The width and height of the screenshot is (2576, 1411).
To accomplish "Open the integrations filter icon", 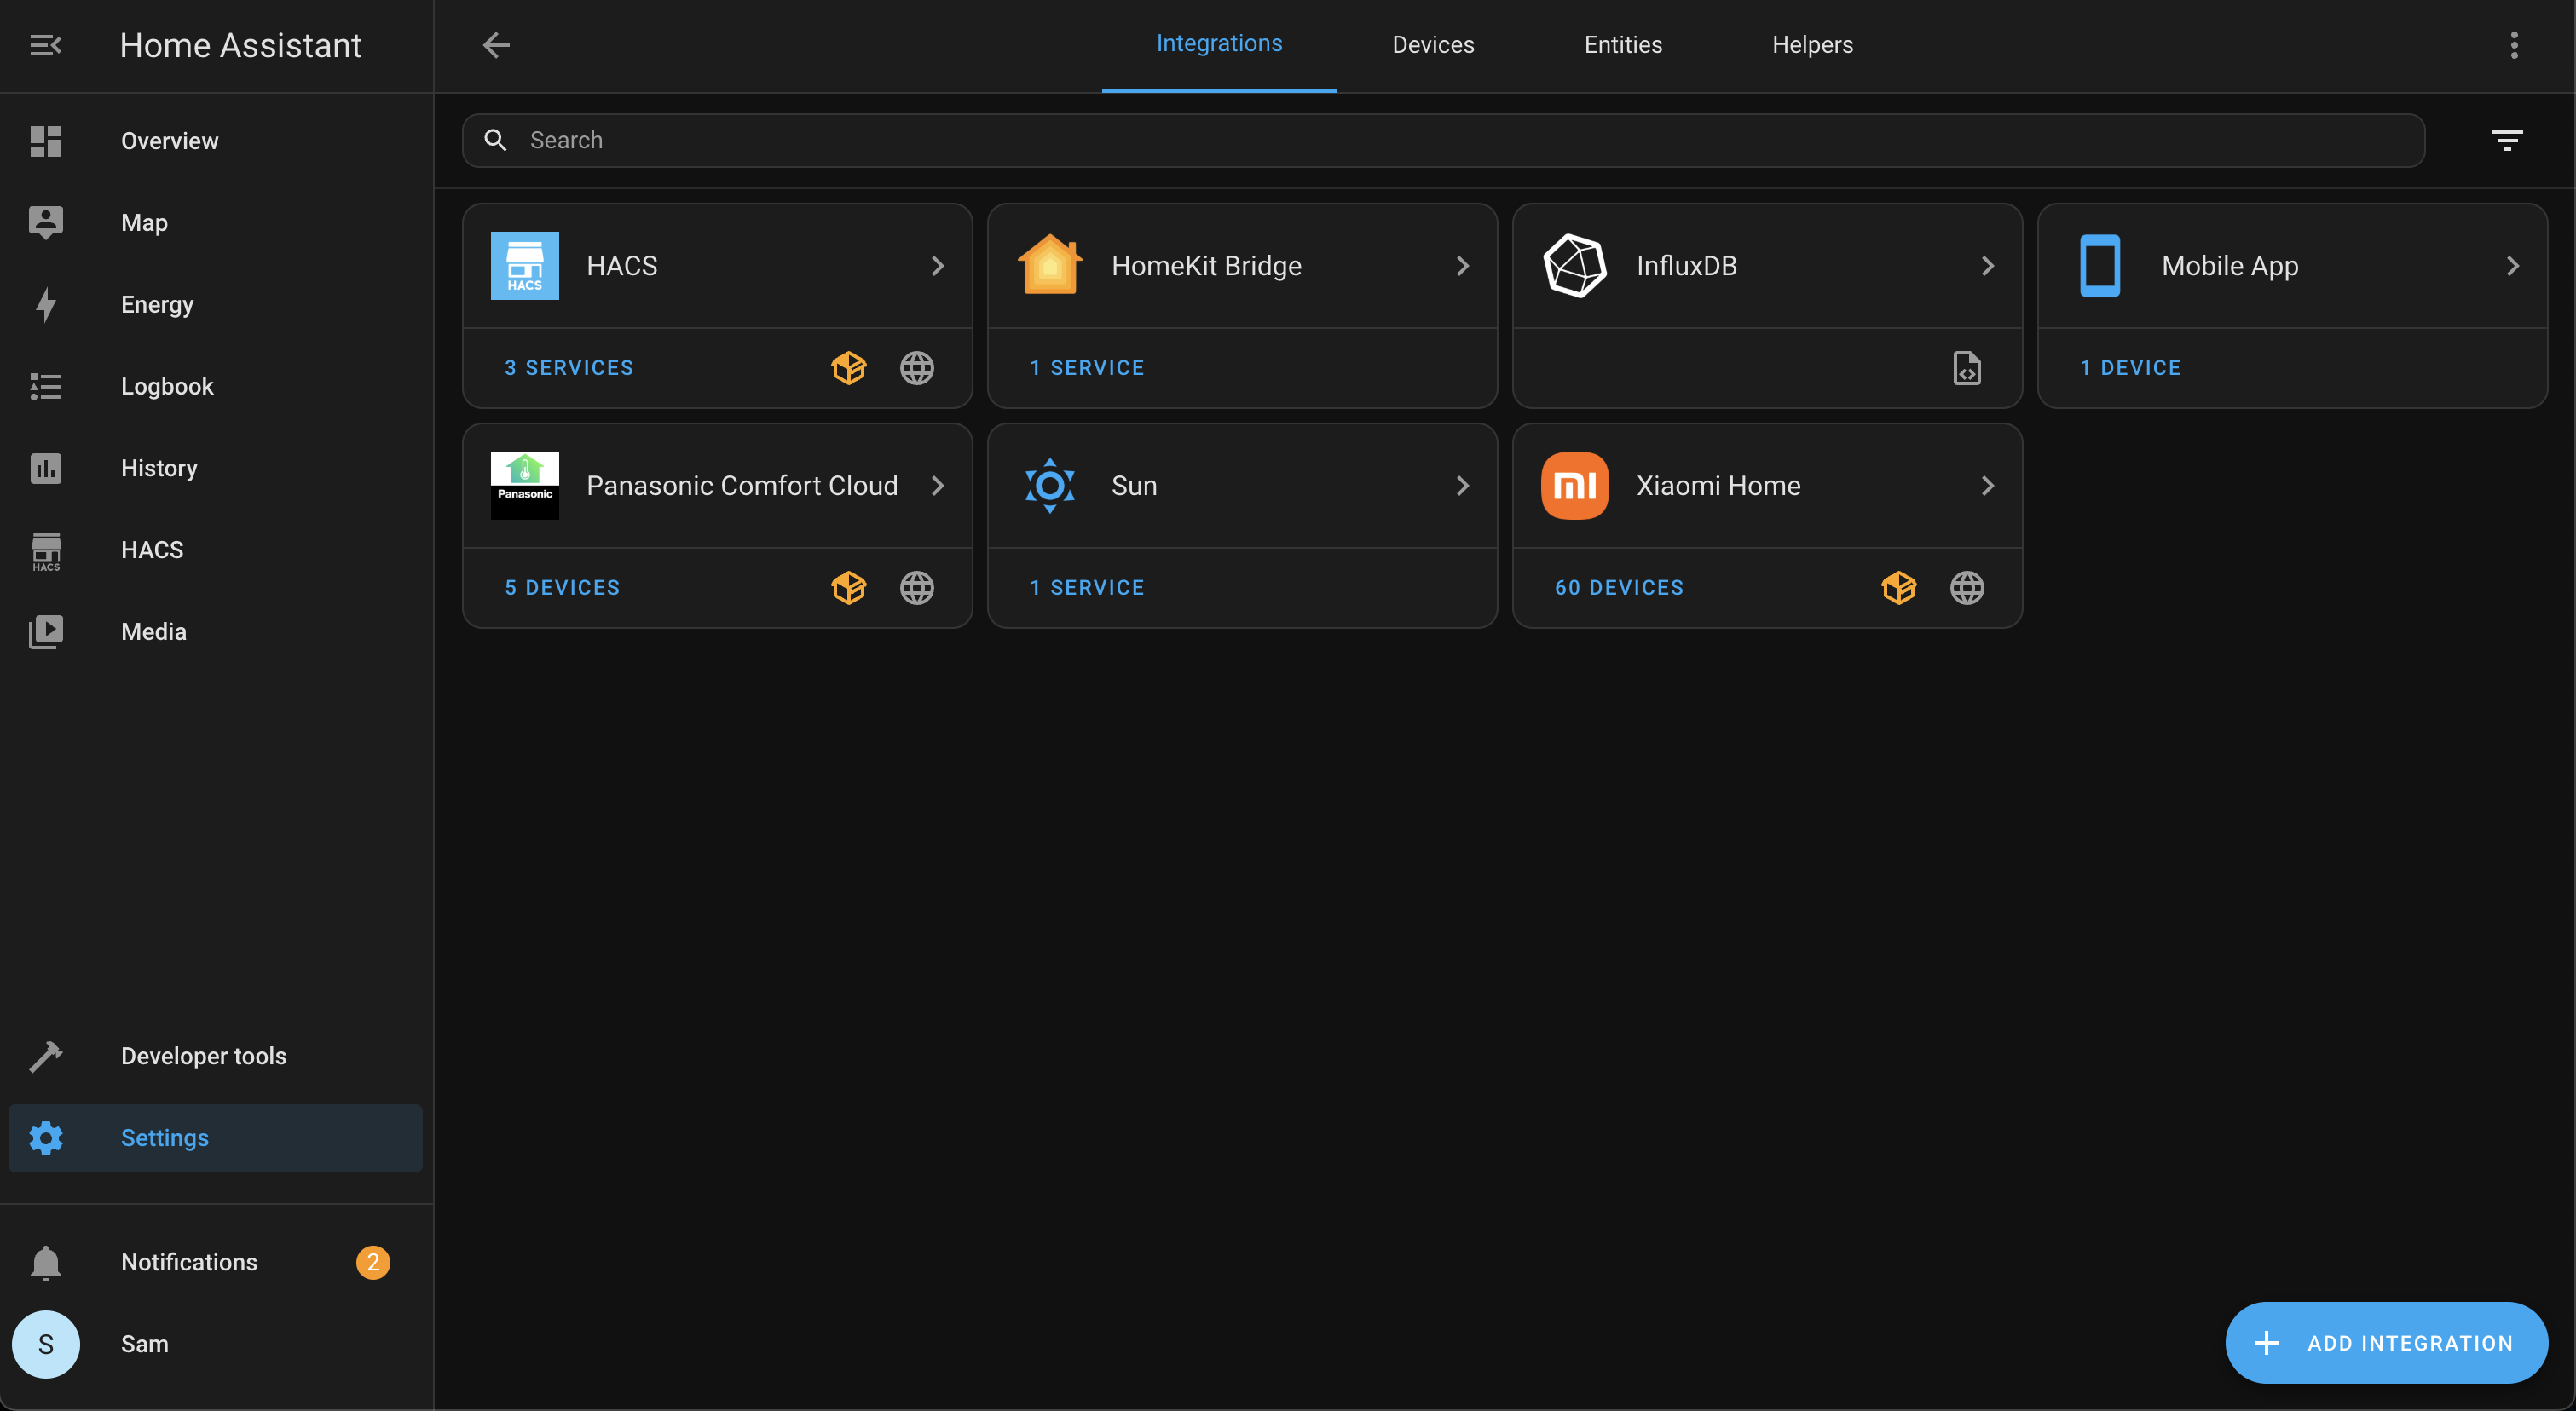I will pyautogui.click(x=2507, y=140).
